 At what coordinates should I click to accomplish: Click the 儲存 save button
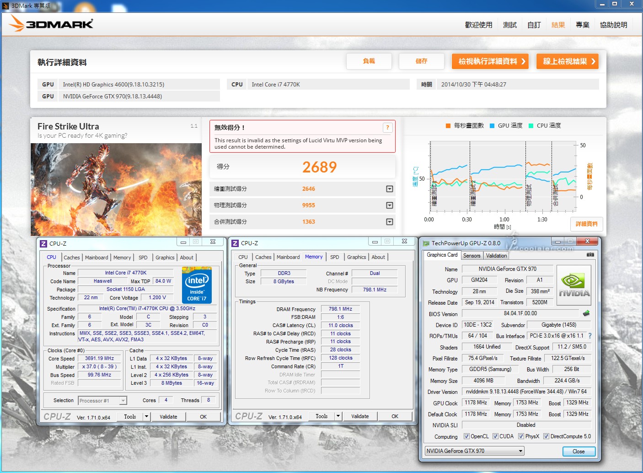point(422,61)
